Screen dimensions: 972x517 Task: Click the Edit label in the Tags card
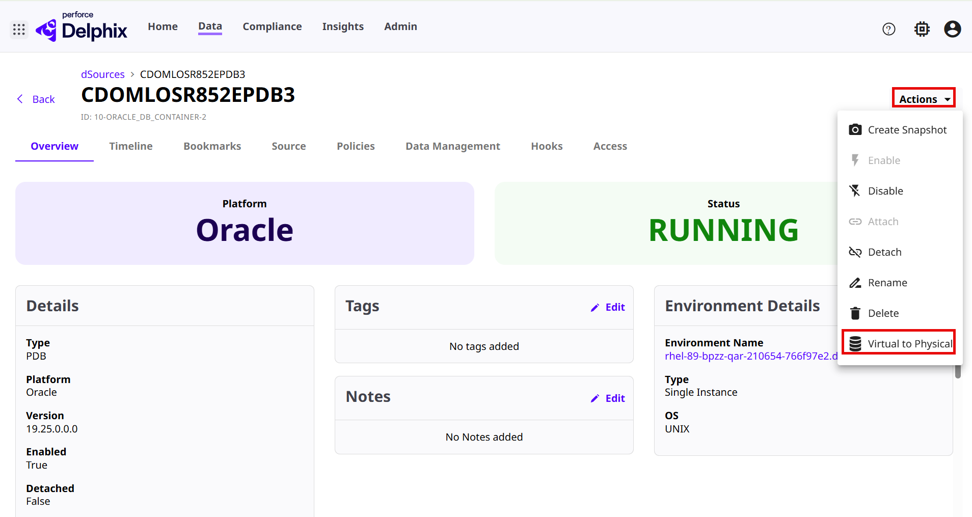615,307
